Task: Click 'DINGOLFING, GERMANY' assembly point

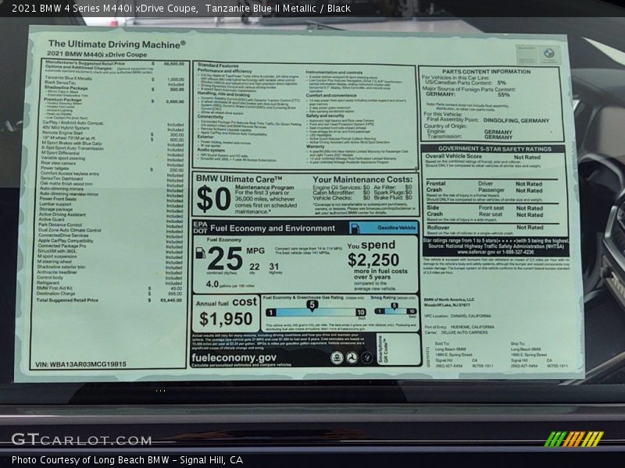Action: (x=516, y=120)
